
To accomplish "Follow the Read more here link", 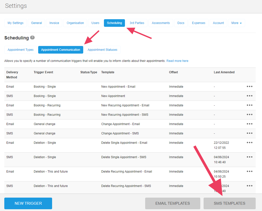I will (177, 61).
